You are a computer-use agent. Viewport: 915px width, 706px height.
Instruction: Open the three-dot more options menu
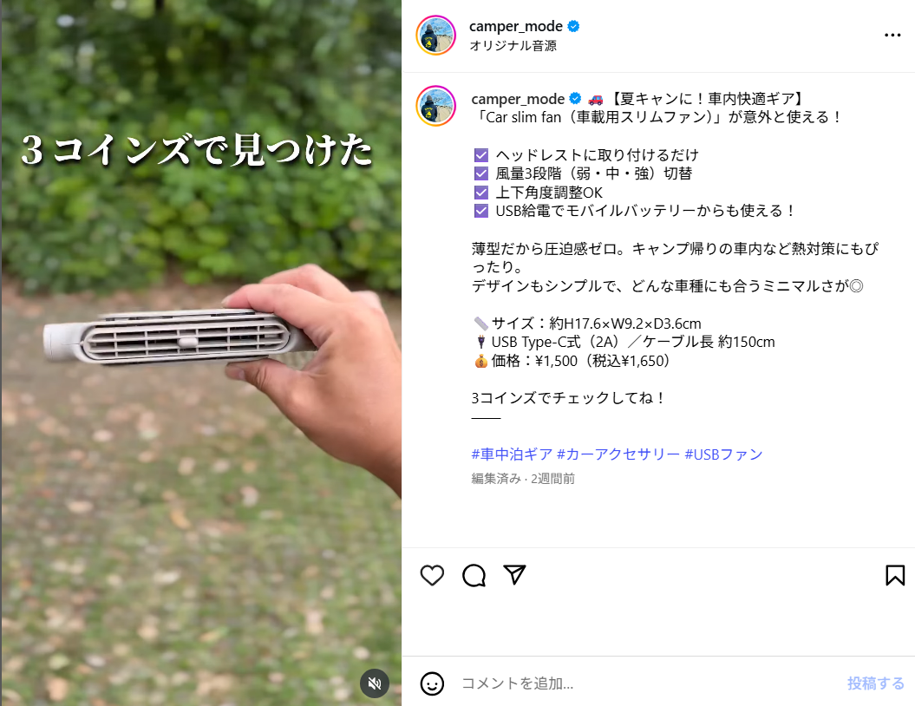[892, 35]
